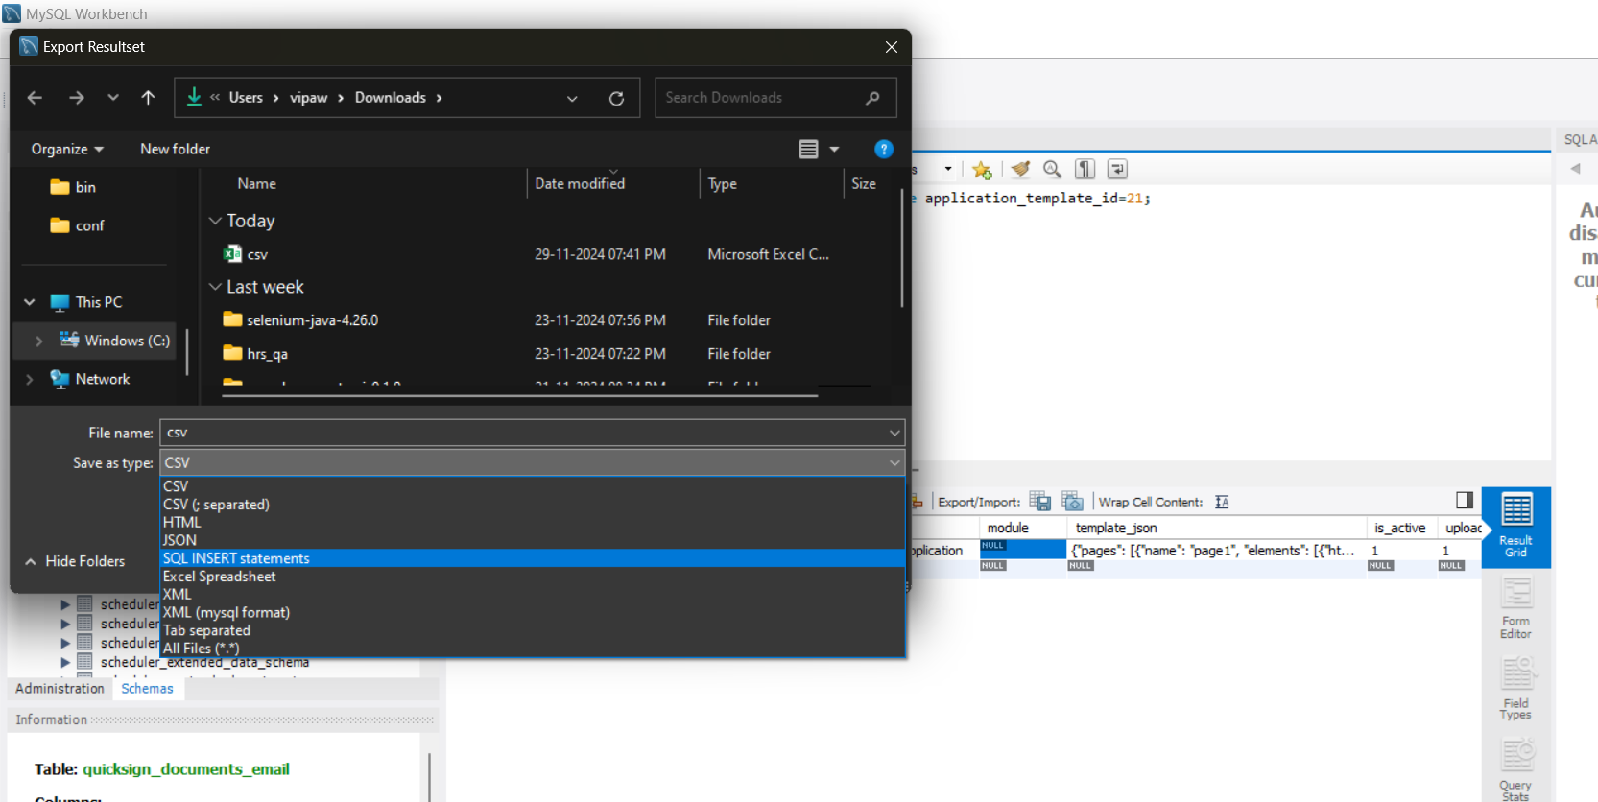
Task: Save snippet with star icon in Workbench
Action: point(981,170)
